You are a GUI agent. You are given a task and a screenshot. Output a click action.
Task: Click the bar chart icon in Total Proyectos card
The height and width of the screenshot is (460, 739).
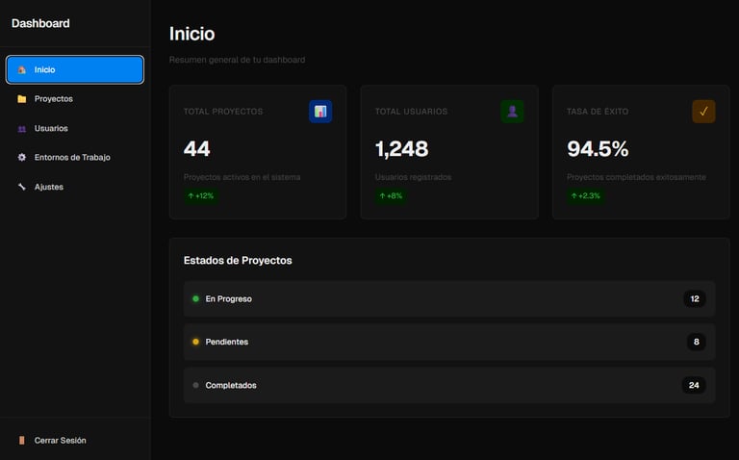point(320,112)
